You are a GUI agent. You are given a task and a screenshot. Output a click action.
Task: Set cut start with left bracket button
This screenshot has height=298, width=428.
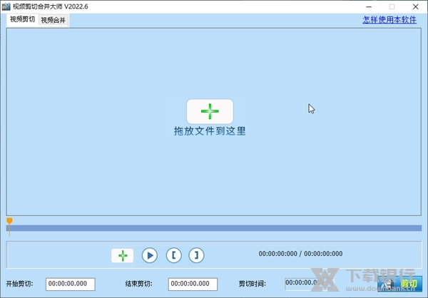[173, 255]
